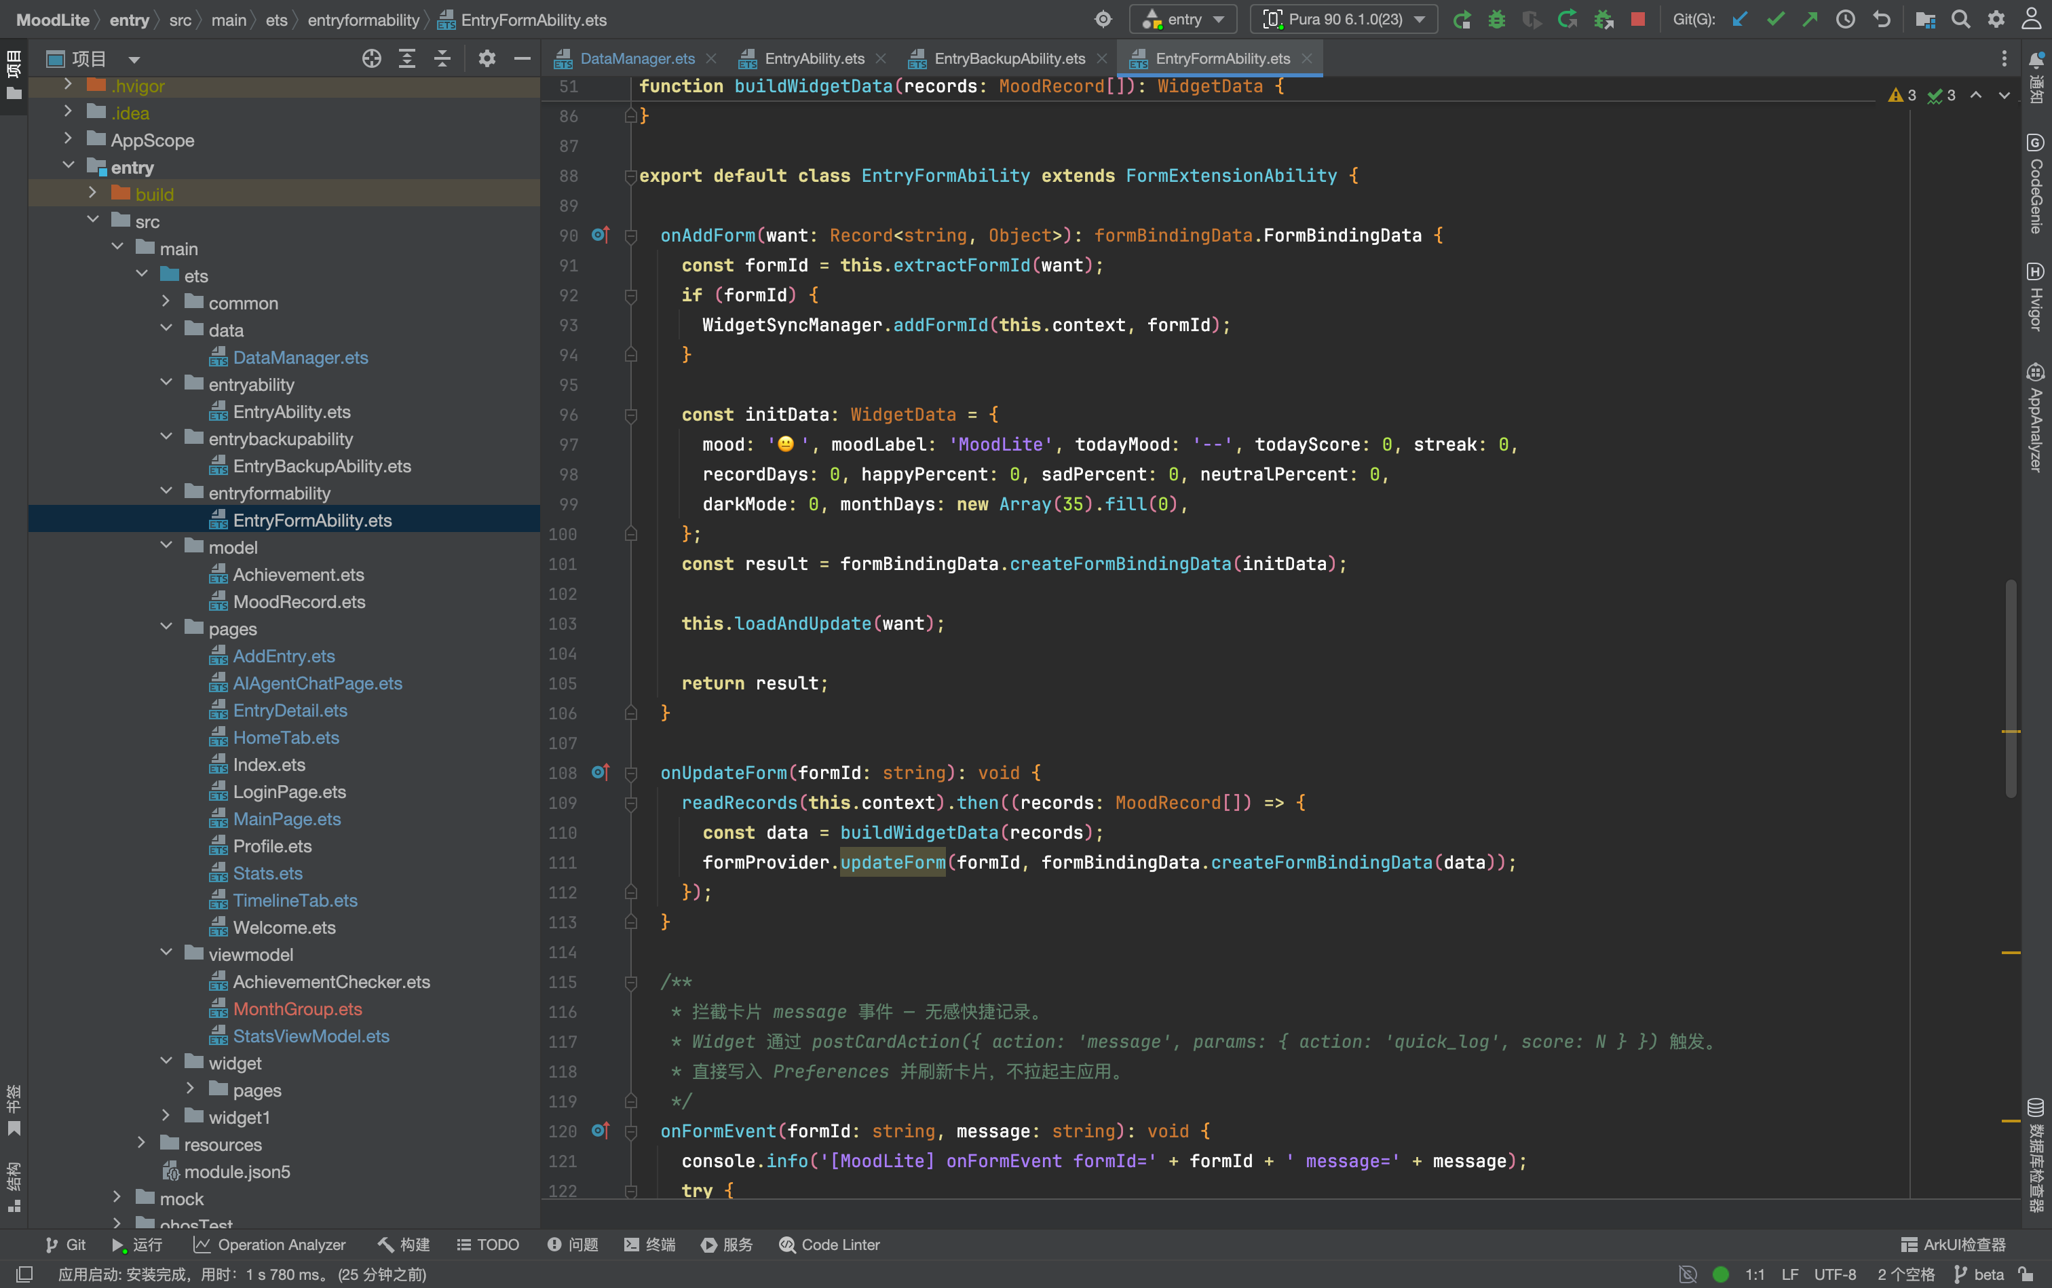Open CodeGenie side panel
The width and height of the screenshot is (2052, 1288).
click(x=2036, y=183)
